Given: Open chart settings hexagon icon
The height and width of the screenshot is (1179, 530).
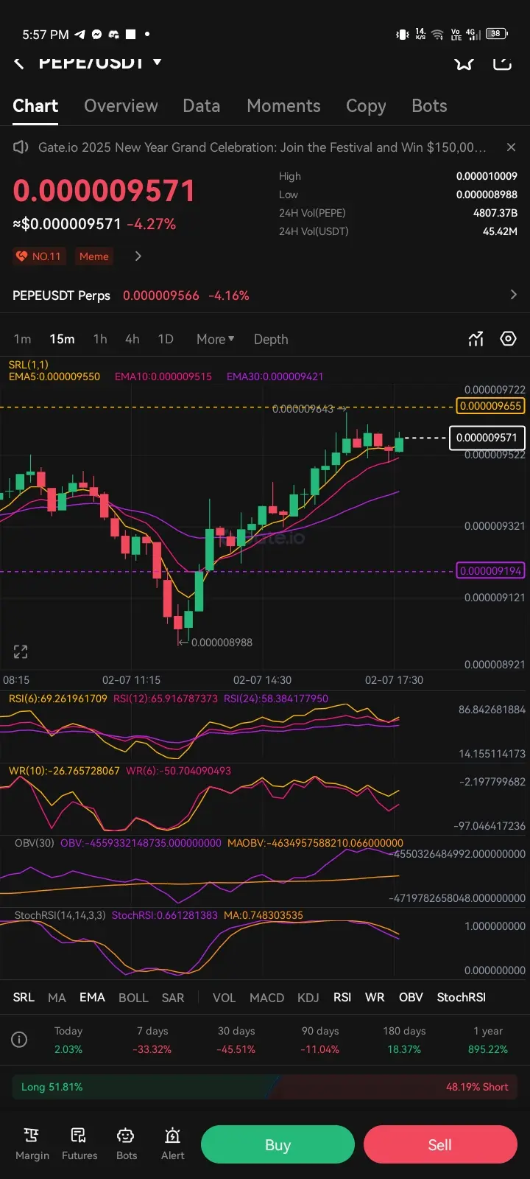Looking at the screenshot, I should [508, 339].
